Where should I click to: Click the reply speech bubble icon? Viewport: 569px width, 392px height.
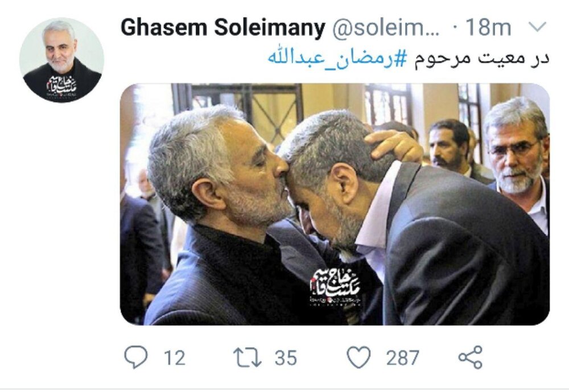[136, 357]
